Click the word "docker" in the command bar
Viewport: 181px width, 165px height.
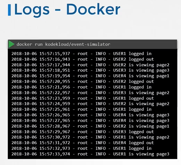24,44
